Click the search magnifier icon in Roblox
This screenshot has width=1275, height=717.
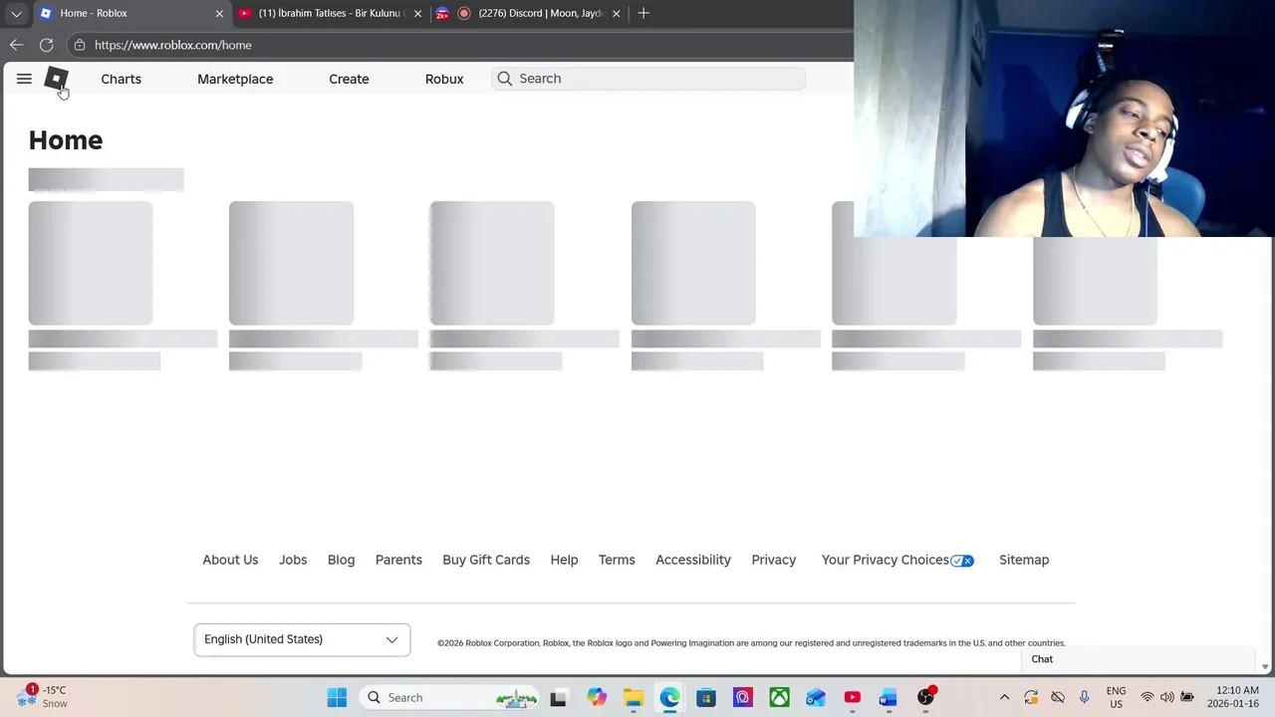coord(505,79)
